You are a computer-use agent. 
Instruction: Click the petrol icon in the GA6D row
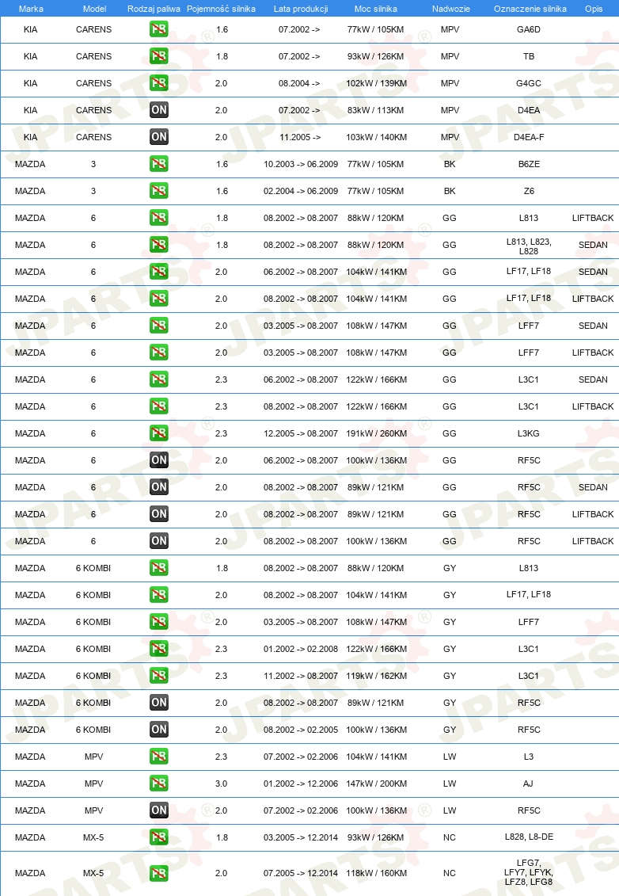[159, 29]
